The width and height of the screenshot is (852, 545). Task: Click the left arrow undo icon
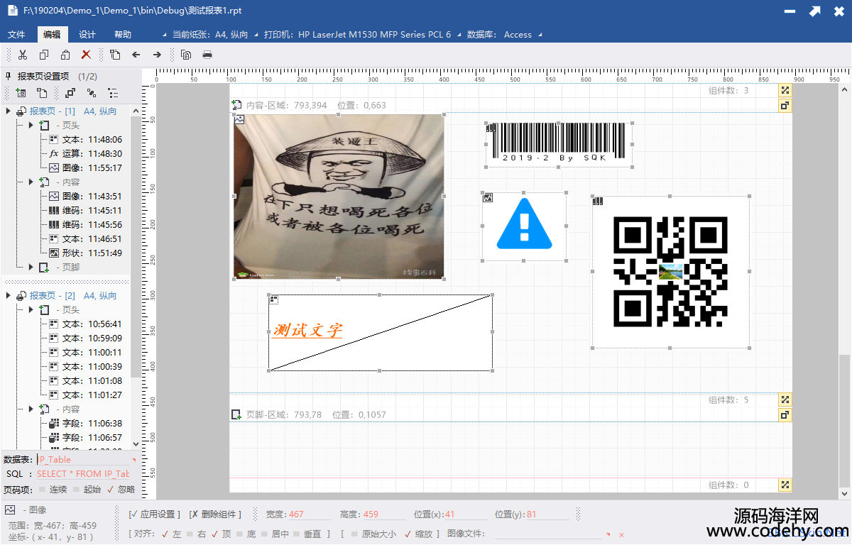click(x=136, y=55)
